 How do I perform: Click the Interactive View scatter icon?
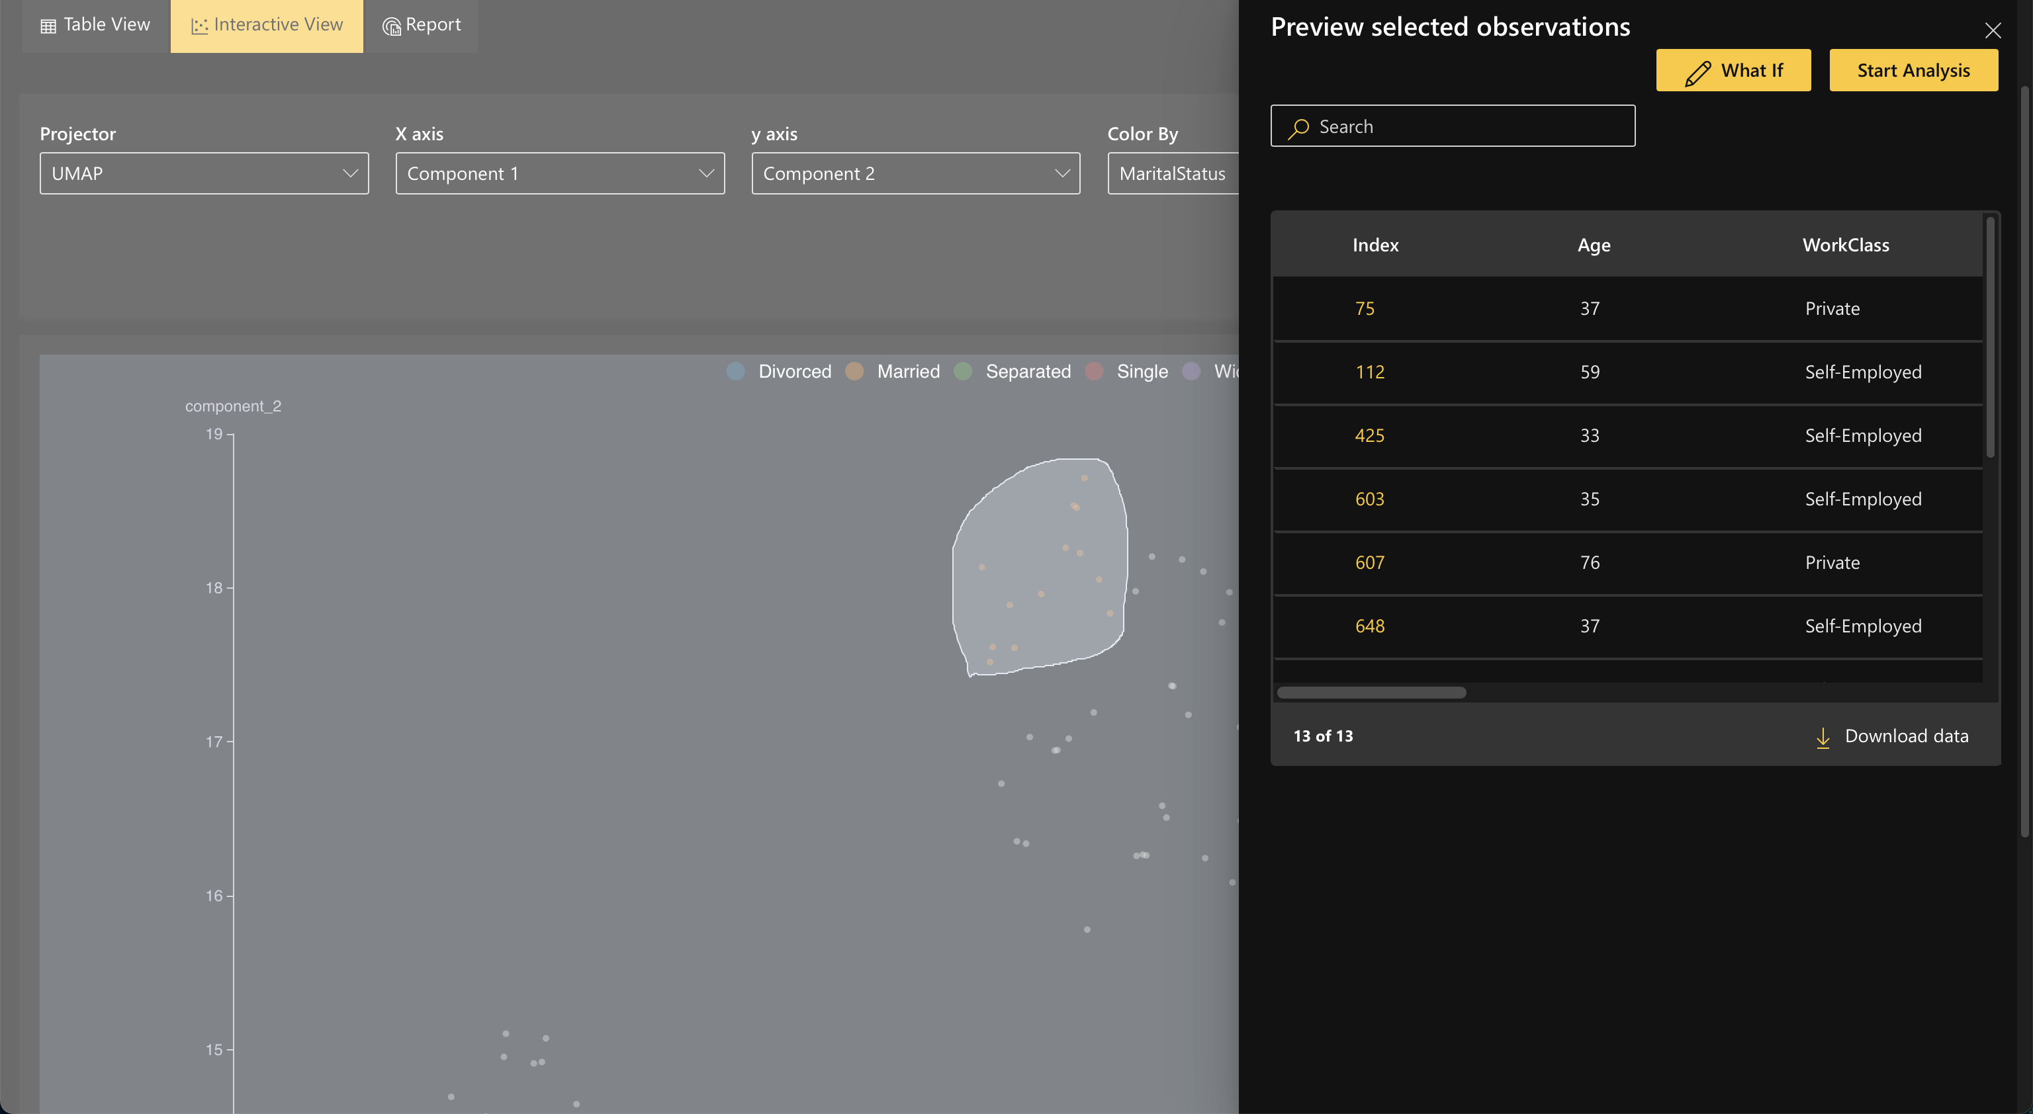pyautogui.click(x=200, y=26)
